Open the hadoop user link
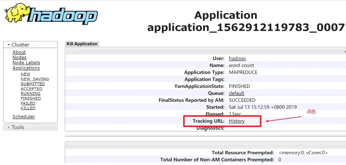 (x=237, y=58)
